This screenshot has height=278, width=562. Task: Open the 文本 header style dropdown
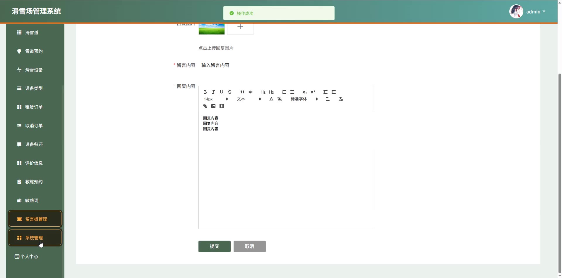pos(249,99)
